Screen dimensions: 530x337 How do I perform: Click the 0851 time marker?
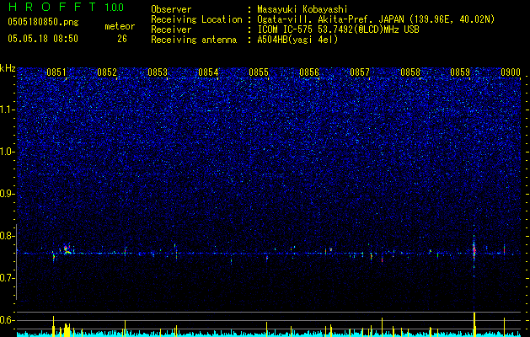pos(56,72)
